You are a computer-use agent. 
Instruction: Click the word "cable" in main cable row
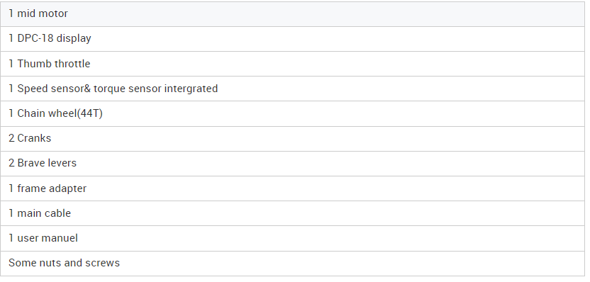pos(57,213)
